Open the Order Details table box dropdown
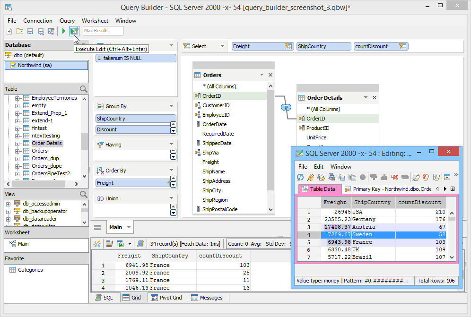Screen dimensions: 471x317 click(366, 97)
